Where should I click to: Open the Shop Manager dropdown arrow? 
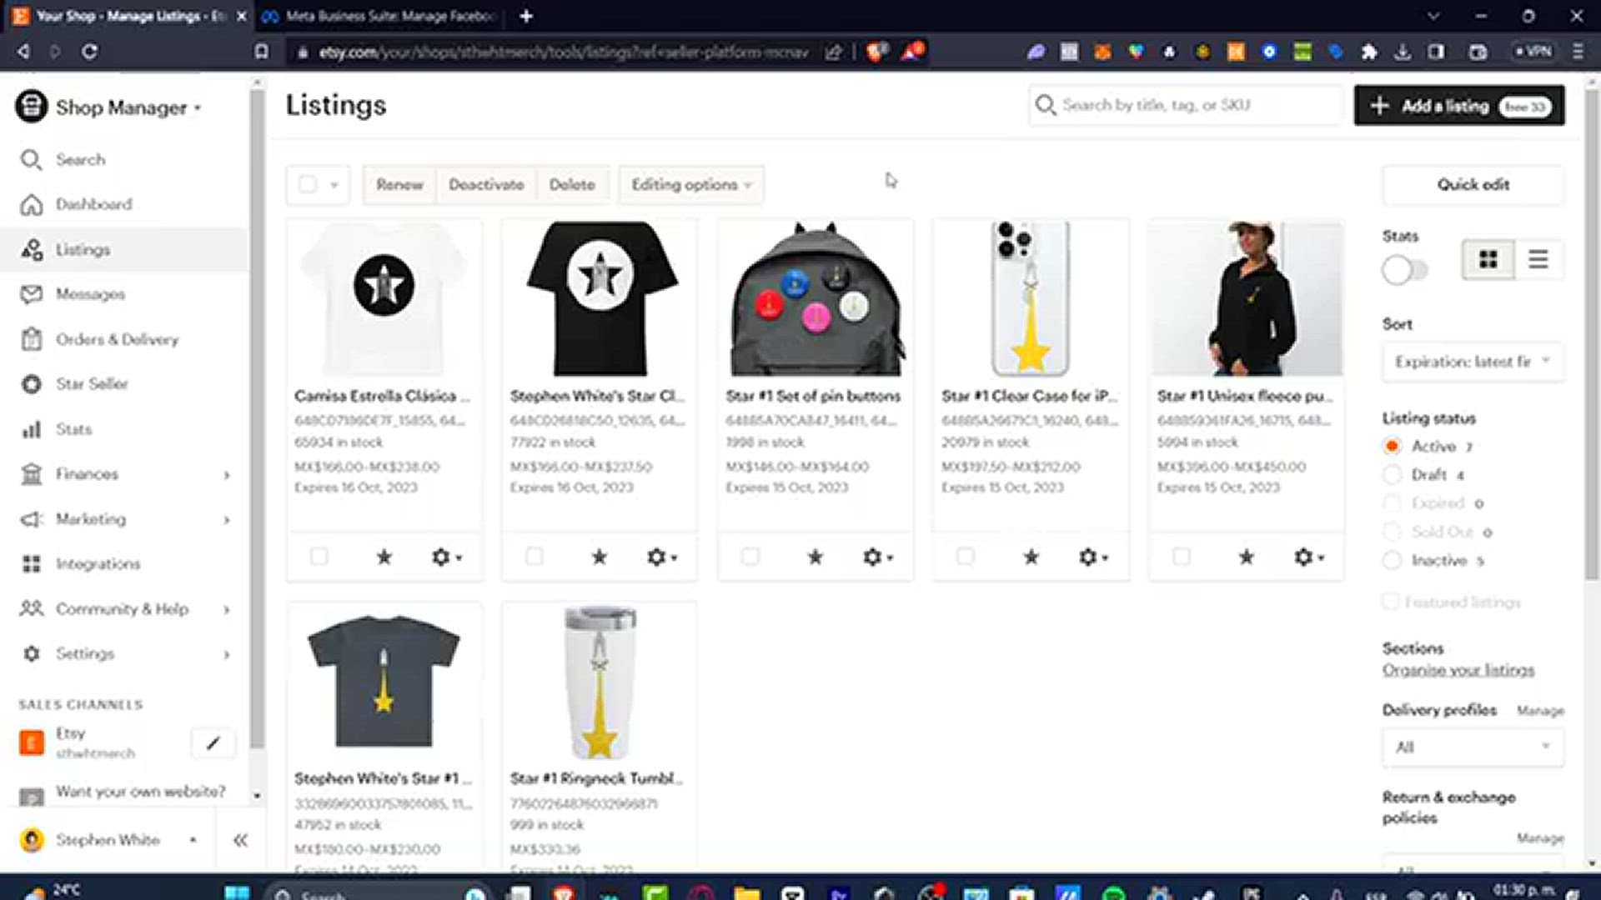(198, 108)
